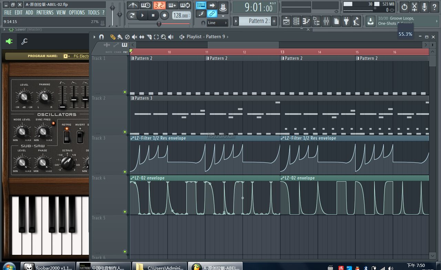441x270 pixels.
Task: Open the Piano roll from top toolbar
Action: pos(306,21)
